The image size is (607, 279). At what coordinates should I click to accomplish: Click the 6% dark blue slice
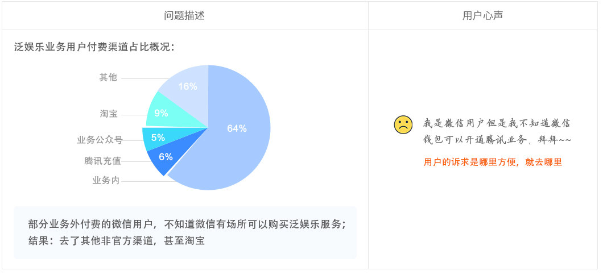(166, 157)
